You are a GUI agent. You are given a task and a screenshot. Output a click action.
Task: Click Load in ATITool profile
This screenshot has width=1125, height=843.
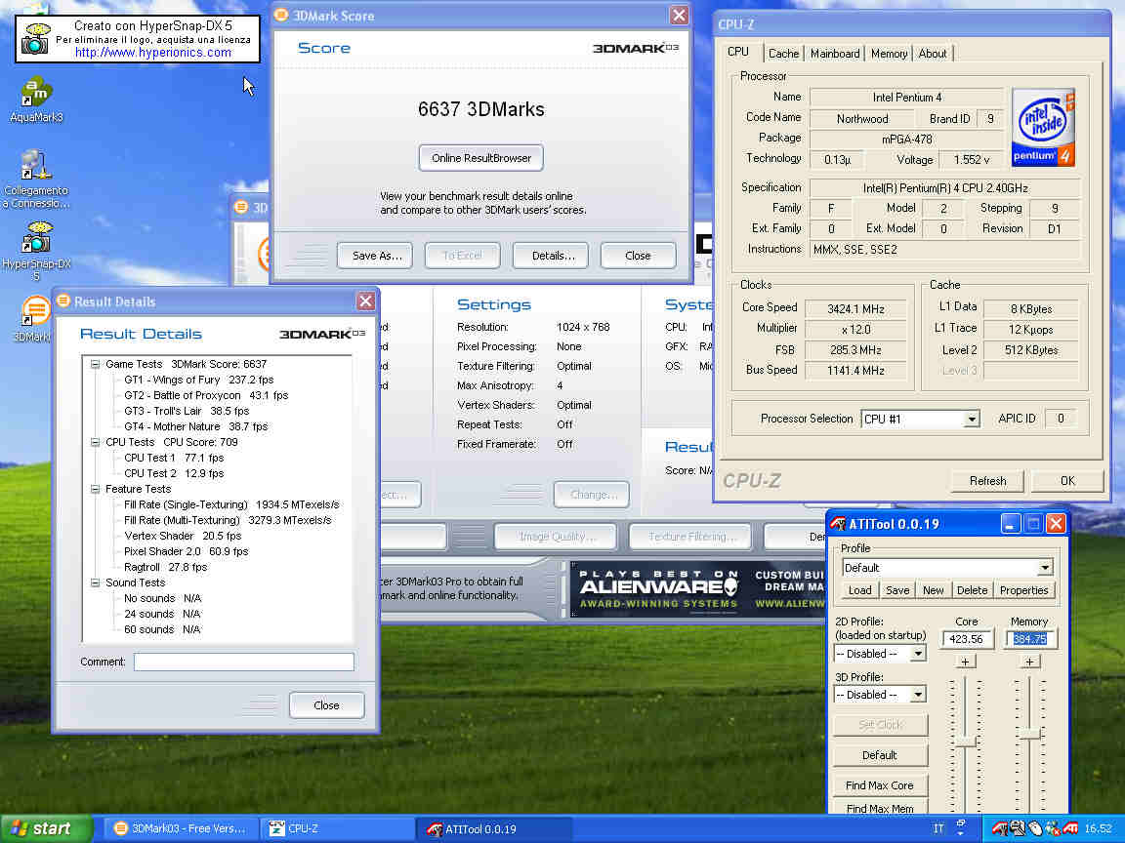coord(859,590)
